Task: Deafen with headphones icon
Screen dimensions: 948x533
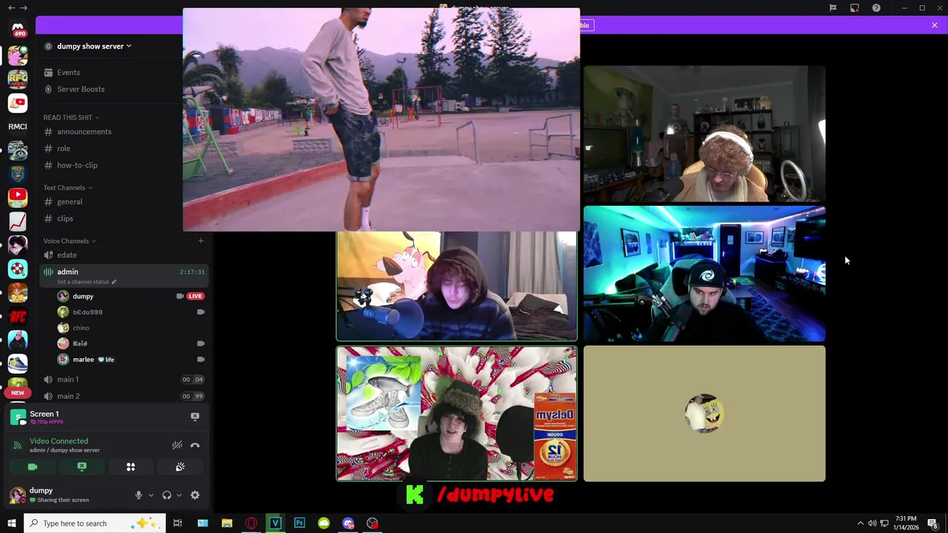Action: coord(167,495)
